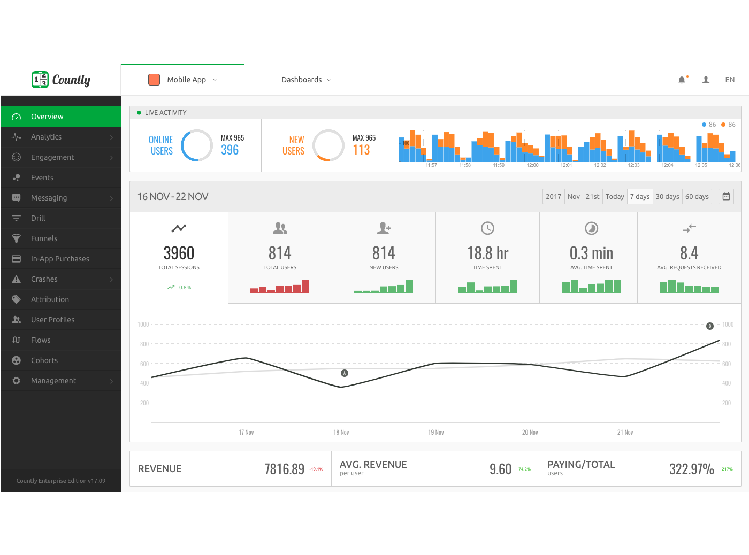Screen dimensions: 749x555
Task: Click the Drill filter icon
Action: tap(17, 218)
